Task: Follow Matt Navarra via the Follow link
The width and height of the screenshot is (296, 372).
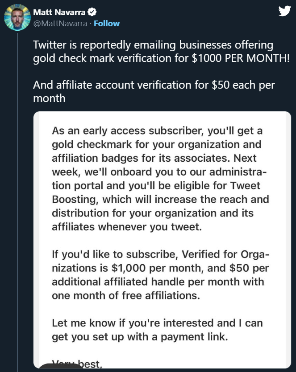Action: (106, 23)
